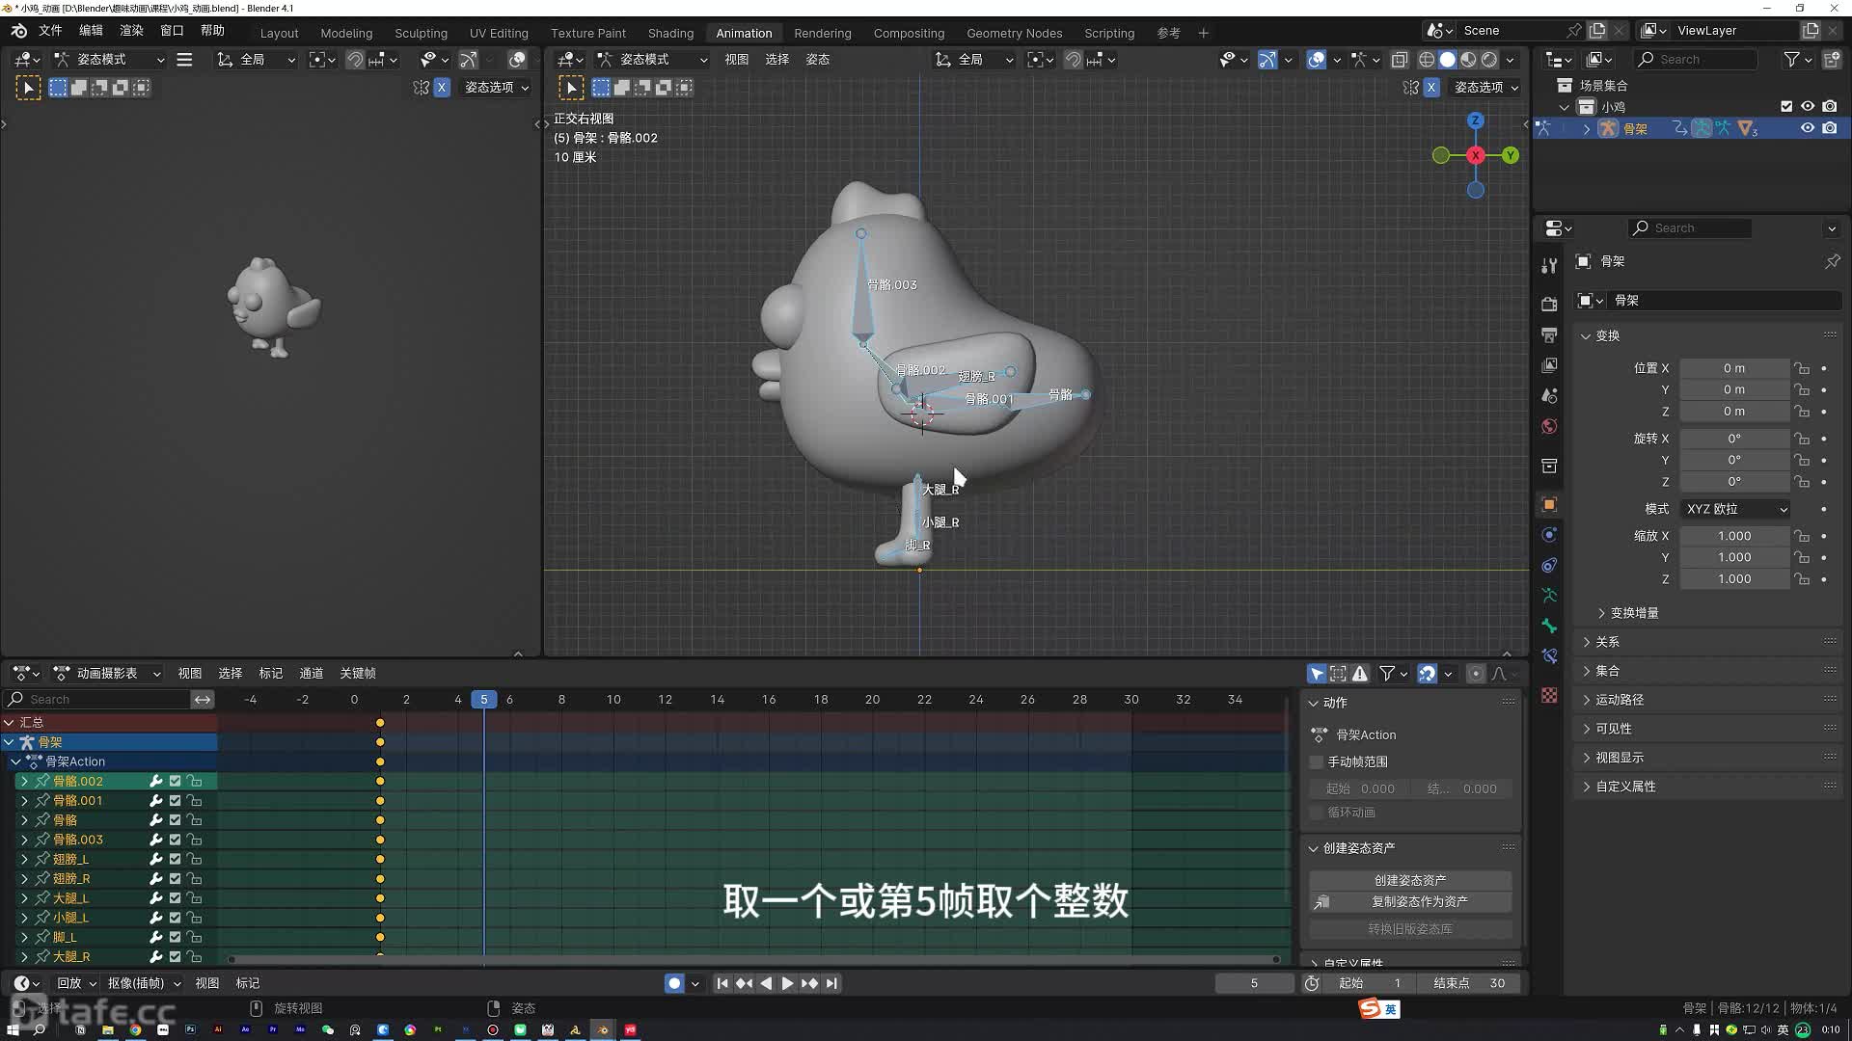Expand the 翅膀_L channel
This screenshot has height=1041, width=1852.
click(24, 859)
